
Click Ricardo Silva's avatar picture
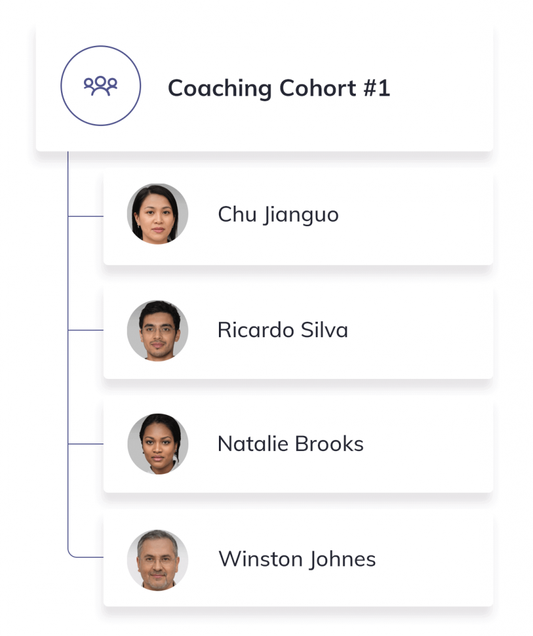pyautogui.click(x=157, y=330)
